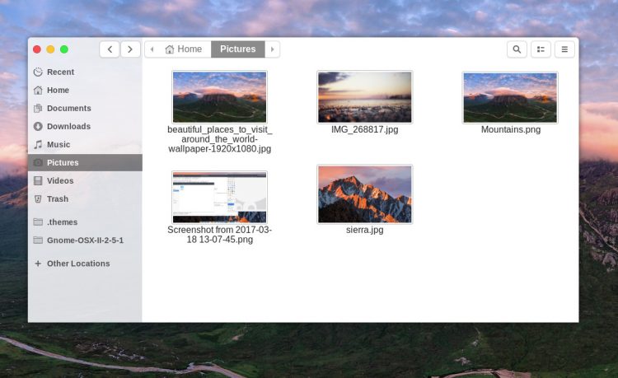Viewport: 618px width, 378px height.
Task: Select the IMG_268817.jpg thumbnail
Action: [x=364, y=97]
